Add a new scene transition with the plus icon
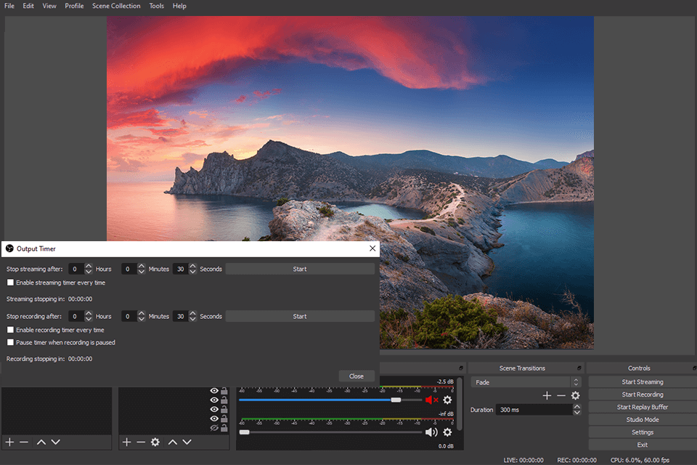697x465 pixels. click(x=546, y=395)
